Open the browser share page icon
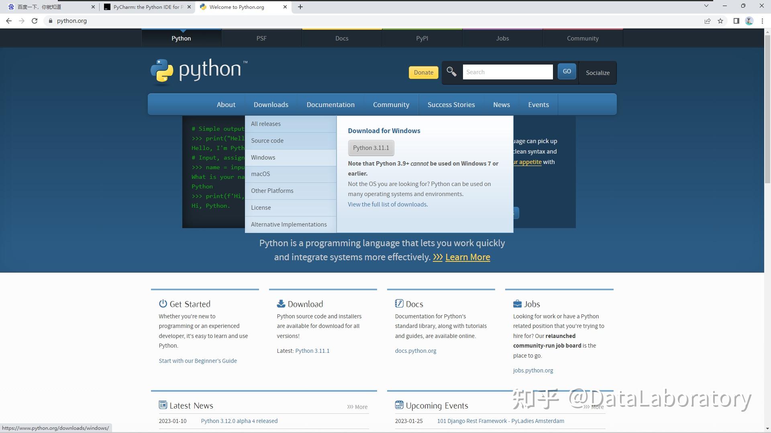 click(708, 21)
